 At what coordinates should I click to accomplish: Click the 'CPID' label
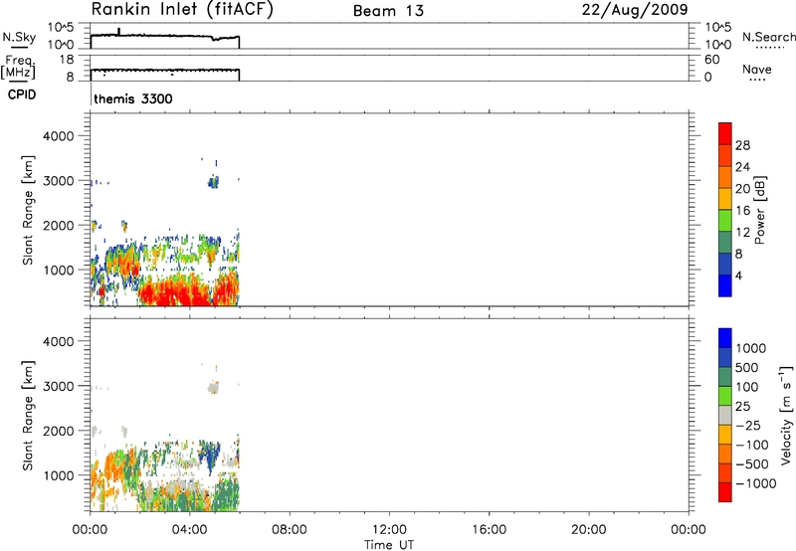[x=21, y=94]
